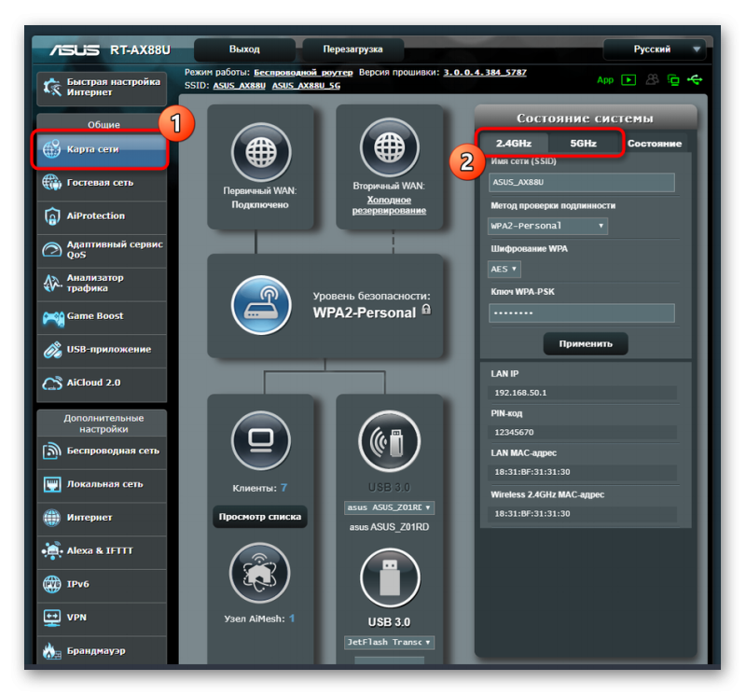
Task: Click the Alexa & IFTTT icon
Action: click(x=52, y=550)
